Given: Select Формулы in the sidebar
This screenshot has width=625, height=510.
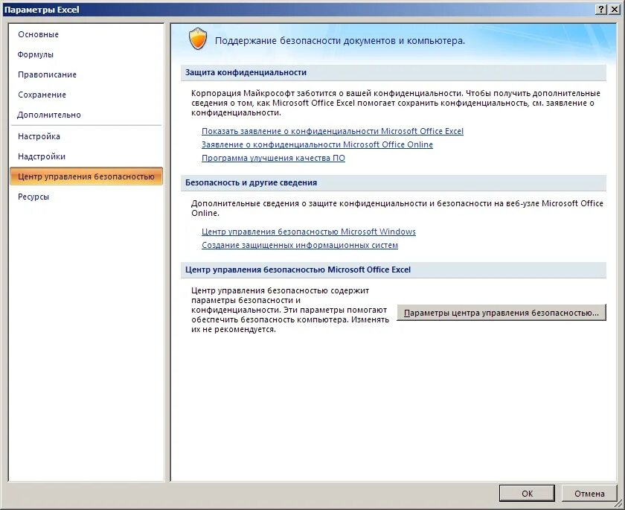Looking at the screenshot, I should coord(86,54).
